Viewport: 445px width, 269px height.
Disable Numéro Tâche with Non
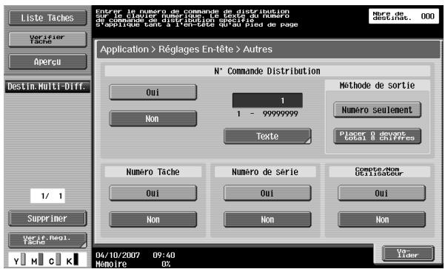point(153,219)
